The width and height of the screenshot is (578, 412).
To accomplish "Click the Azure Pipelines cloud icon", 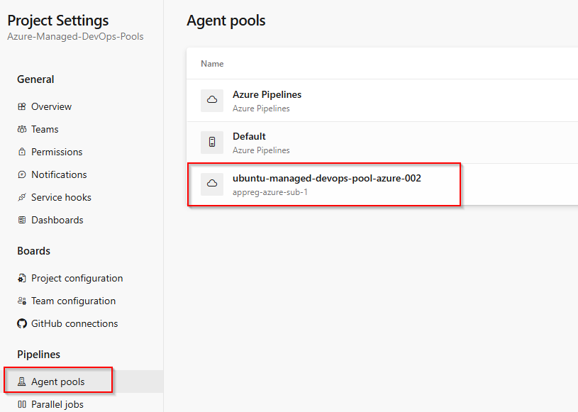I will [x=212, y=100].
